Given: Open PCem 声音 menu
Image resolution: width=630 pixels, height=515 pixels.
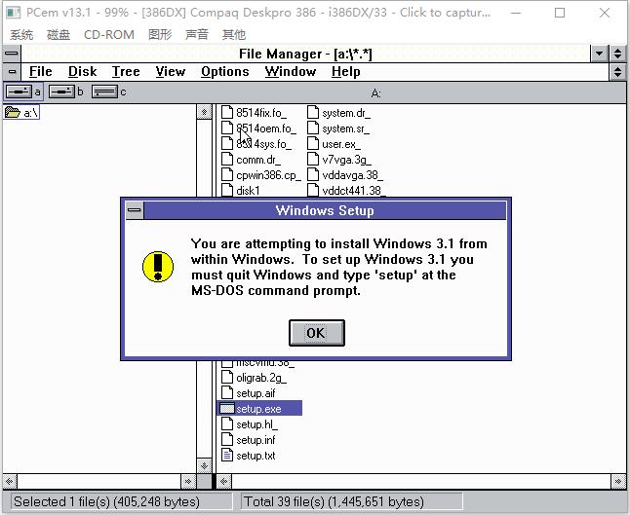Looking at the screenshot, I should pyautogui.click(x=197, y=34).
